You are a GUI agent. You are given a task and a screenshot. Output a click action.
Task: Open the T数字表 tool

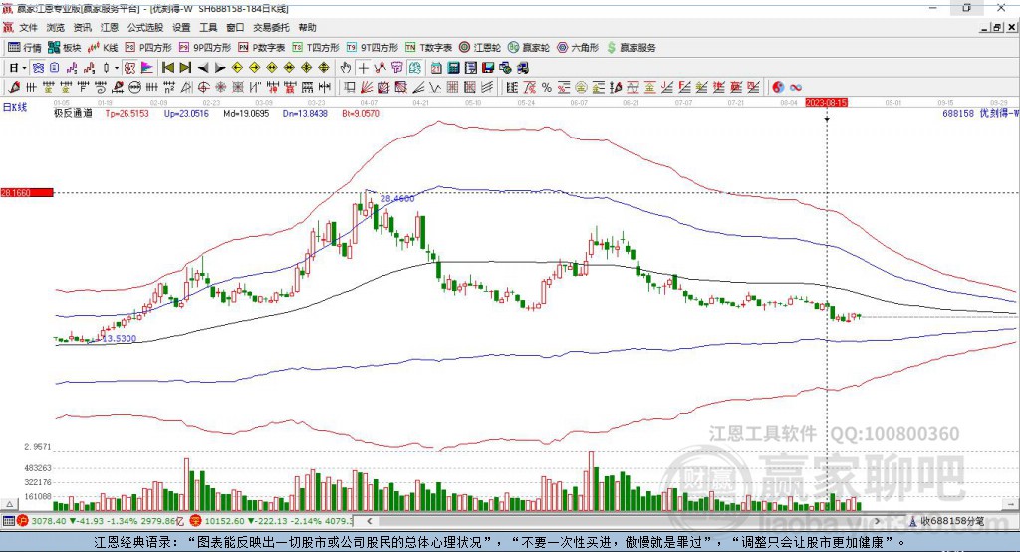[x=428, y=48]
